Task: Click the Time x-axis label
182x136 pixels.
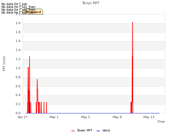Action: pos(161,122)
